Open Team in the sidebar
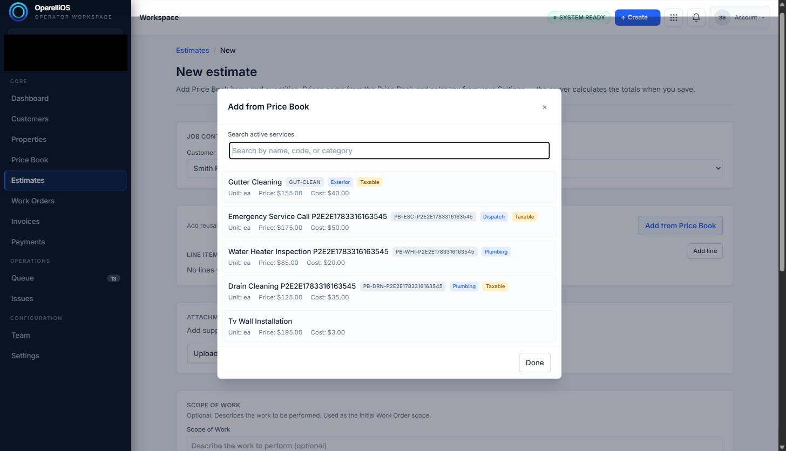 65,335
